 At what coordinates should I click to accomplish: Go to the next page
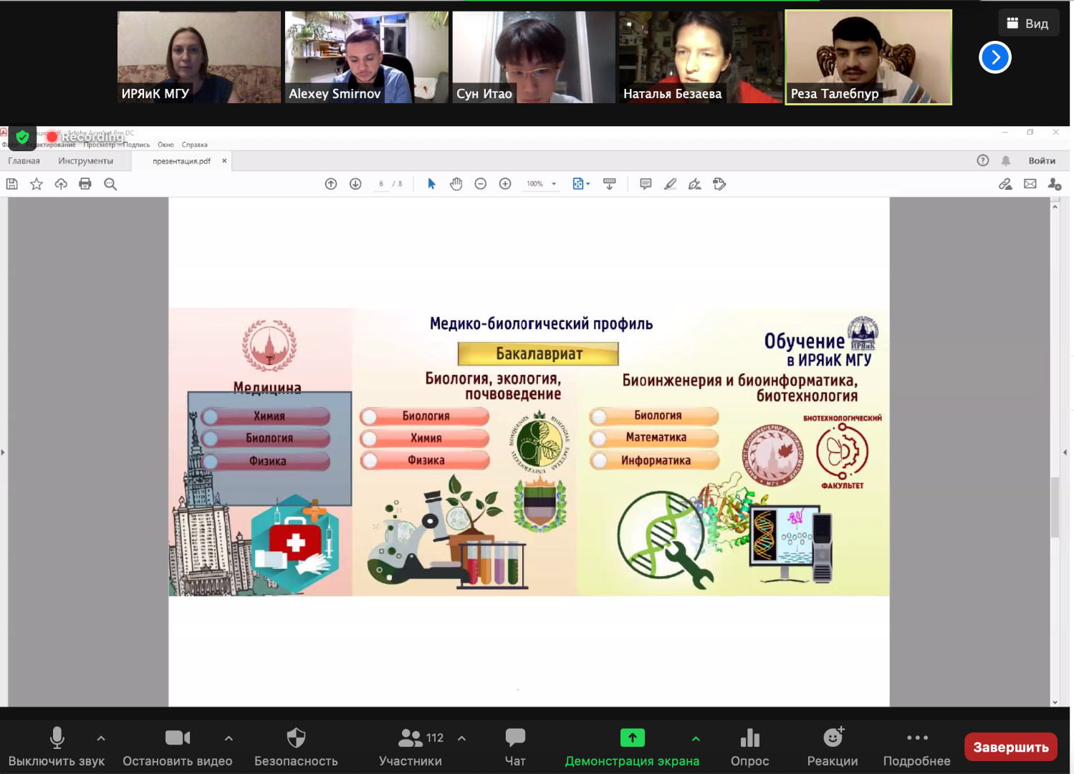pyautogui.click(x=355, y=184)
